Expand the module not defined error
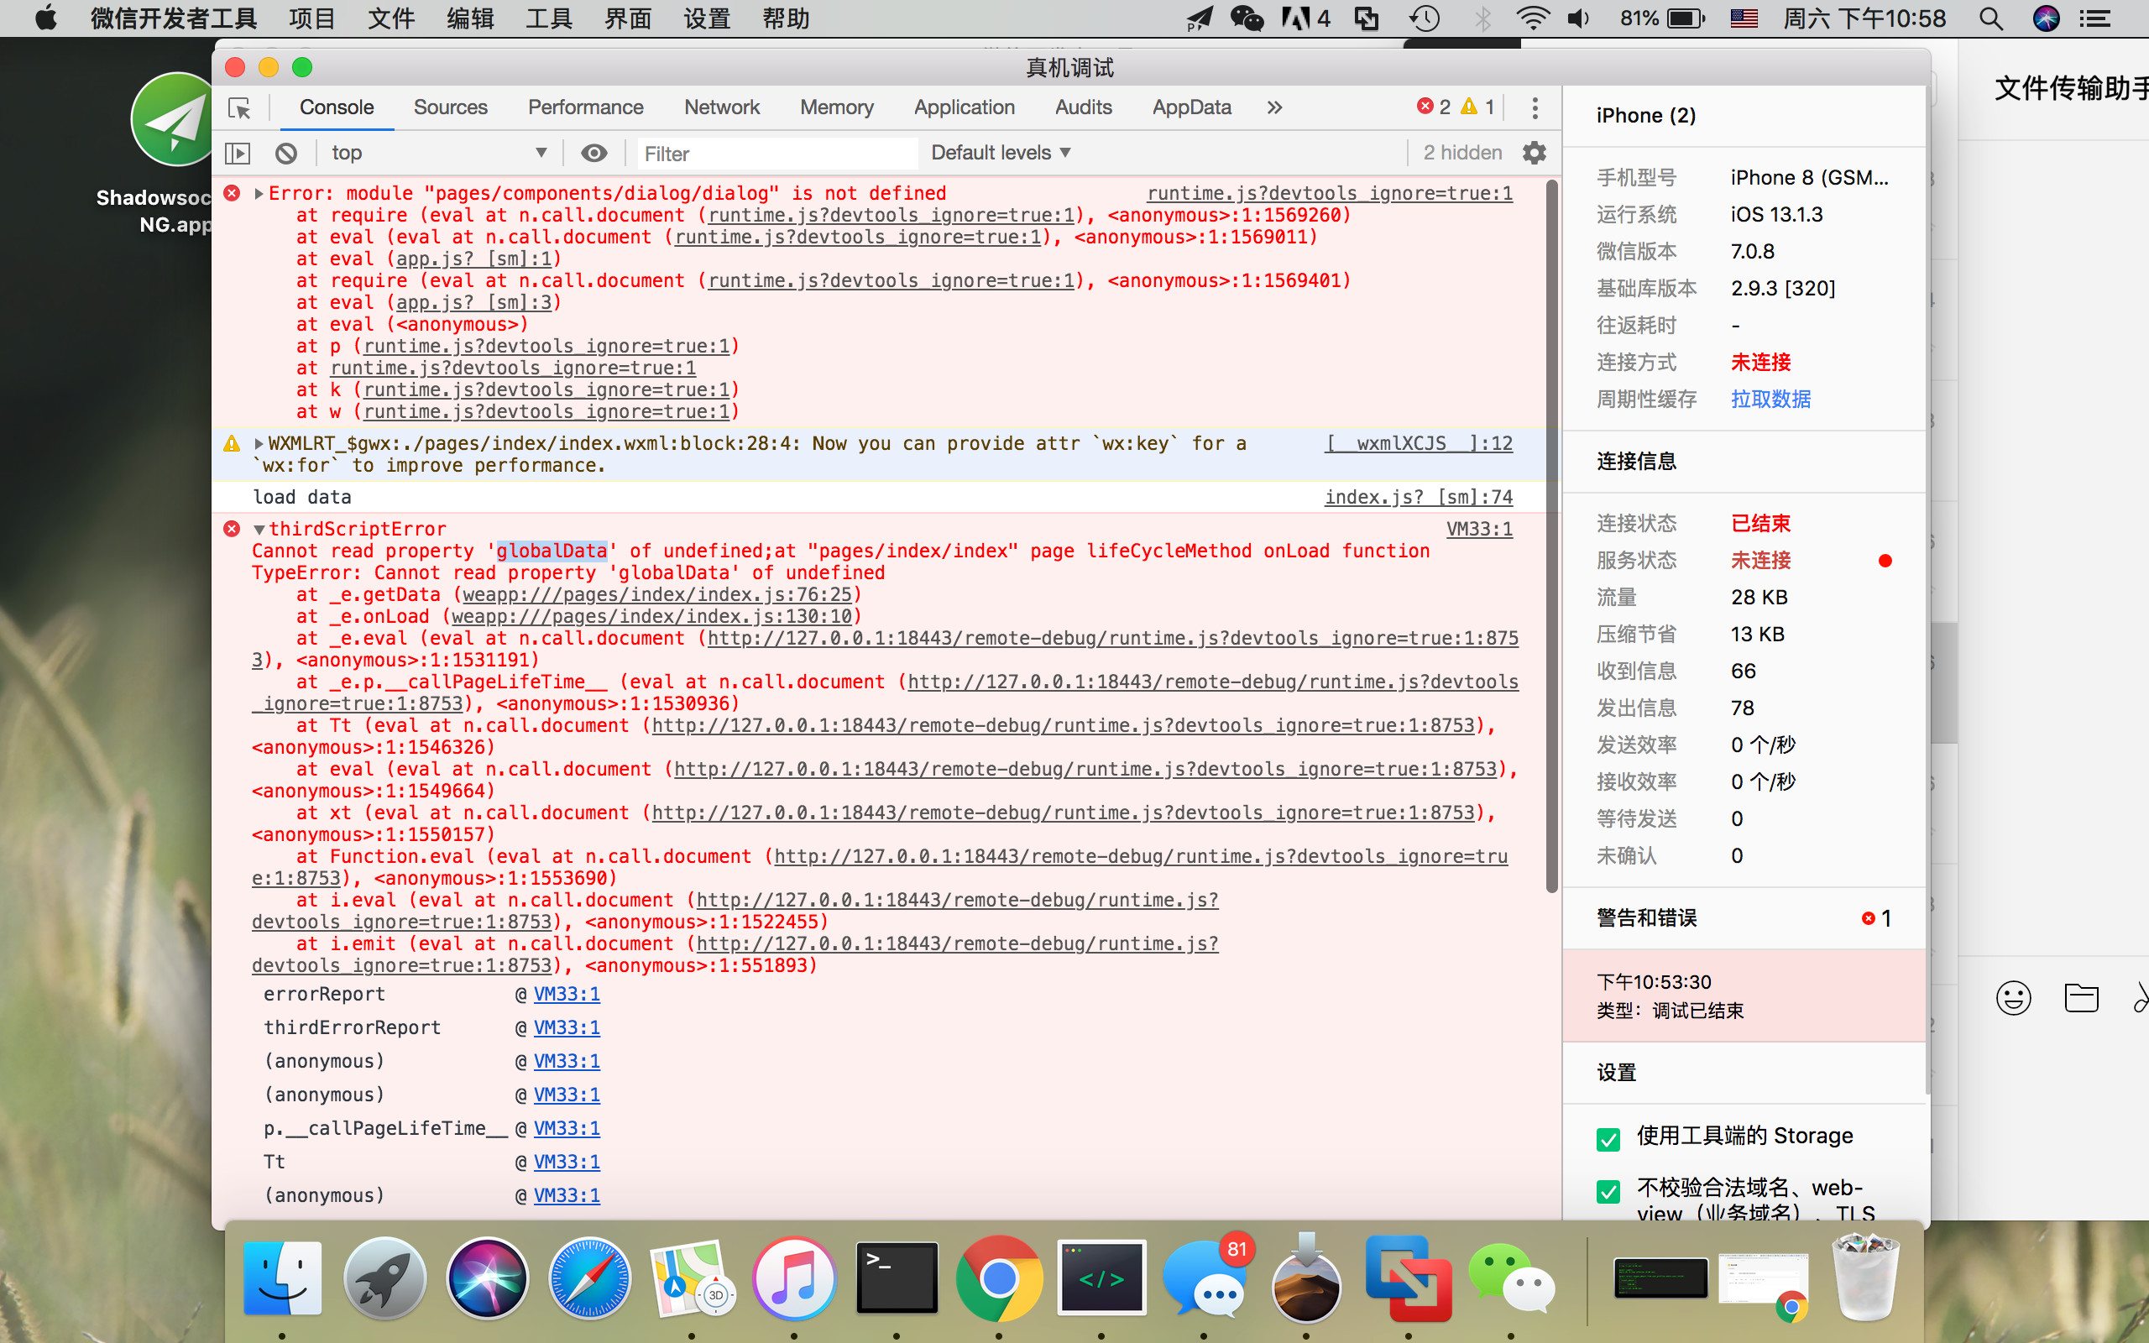 259,194
